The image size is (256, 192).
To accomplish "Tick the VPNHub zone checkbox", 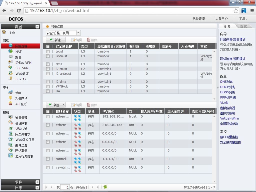I will click(48, 86).
